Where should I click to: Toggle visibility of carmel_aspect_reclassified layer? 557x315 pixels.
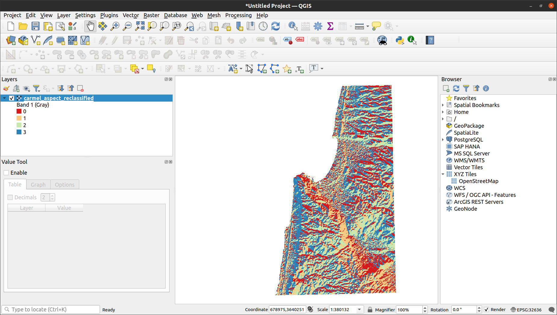[12, 98]
